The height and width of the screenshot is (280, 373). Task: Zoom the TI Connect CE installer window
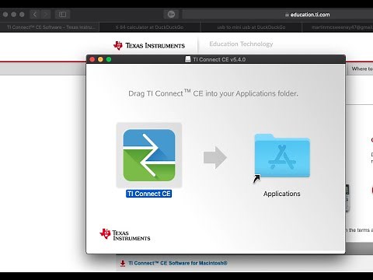tap(109, 59)
